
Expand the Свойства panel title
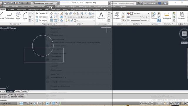tap(137, 24)
